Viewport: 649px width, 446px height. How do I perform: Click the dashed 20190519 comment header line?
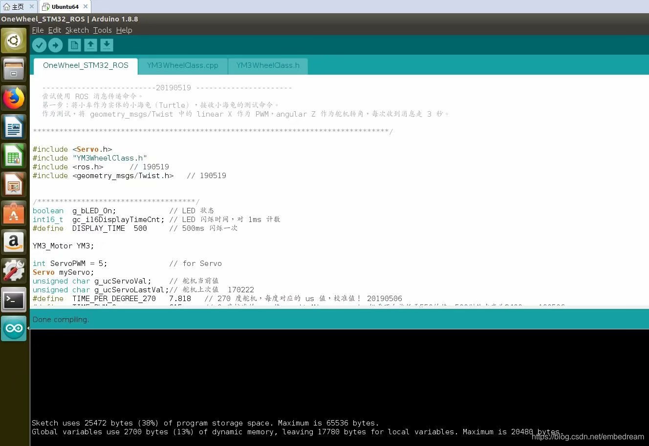click(x=167, y=88)
